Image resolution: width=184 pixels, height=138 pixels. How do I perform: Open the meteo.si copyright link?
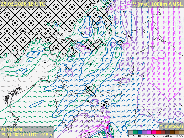(171, 126)
